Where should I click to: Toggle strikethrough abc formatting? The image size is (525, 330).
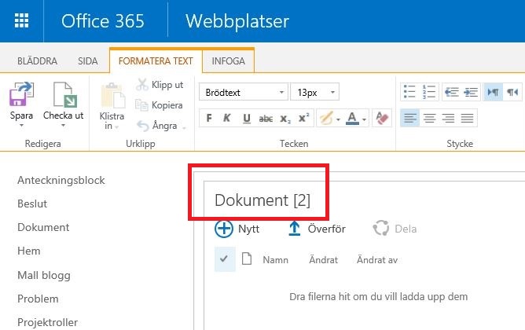pos(266,118)
